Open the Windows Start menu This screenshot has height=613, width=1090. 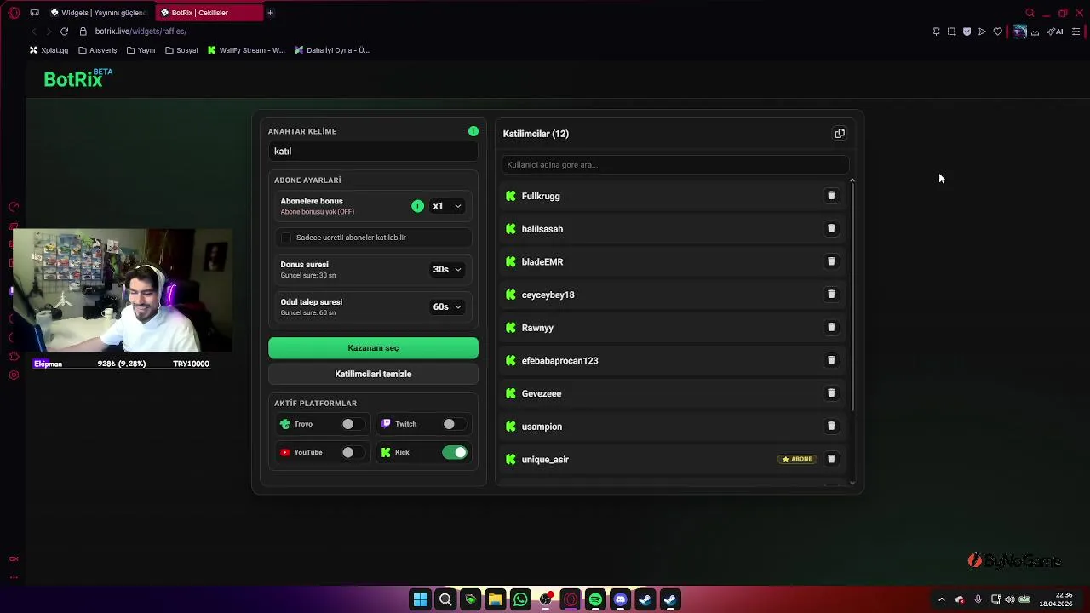coord(420,599)
